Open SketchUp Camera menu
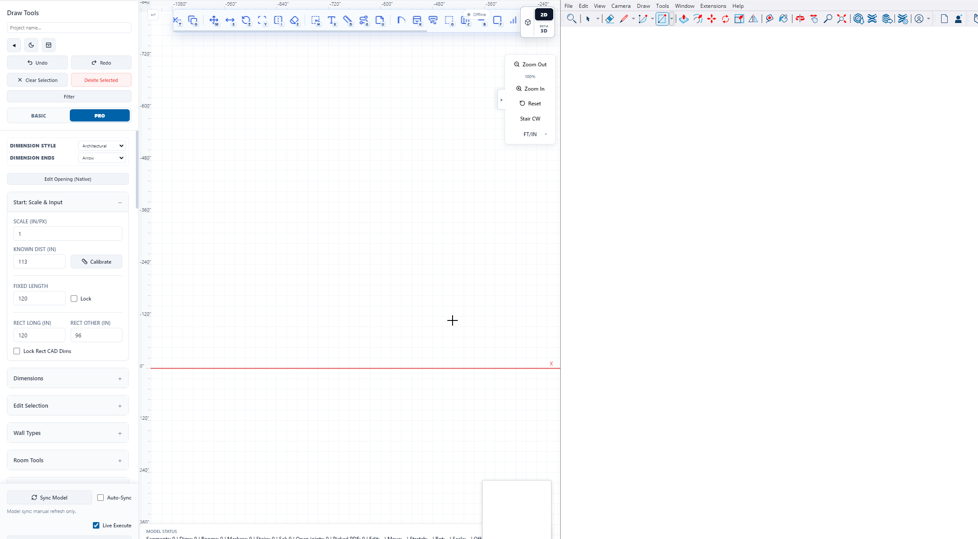Viewport: 978px width, 539px height. (x=621, y=6)
